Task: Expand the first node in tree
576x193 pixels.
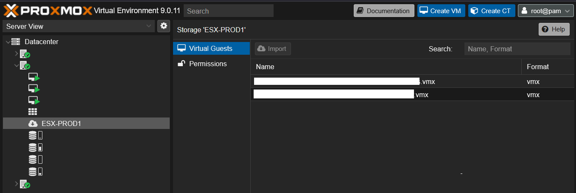Action: pos(17,53)
